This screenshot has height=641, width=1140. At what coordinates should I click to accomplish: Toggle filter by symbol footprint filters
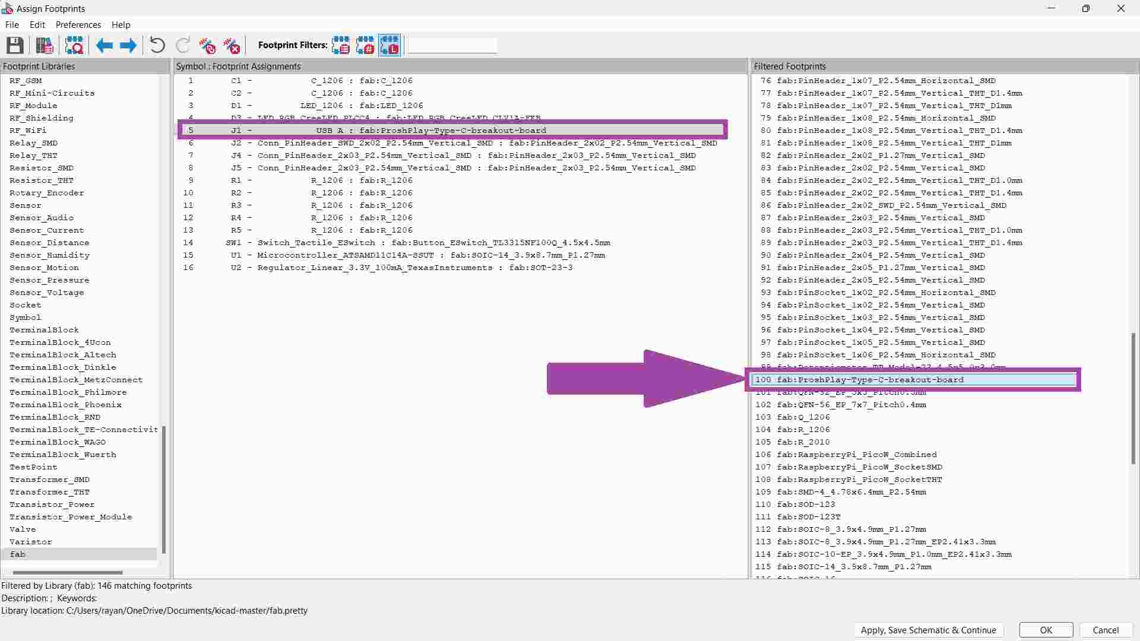click(x=341, y=46)
